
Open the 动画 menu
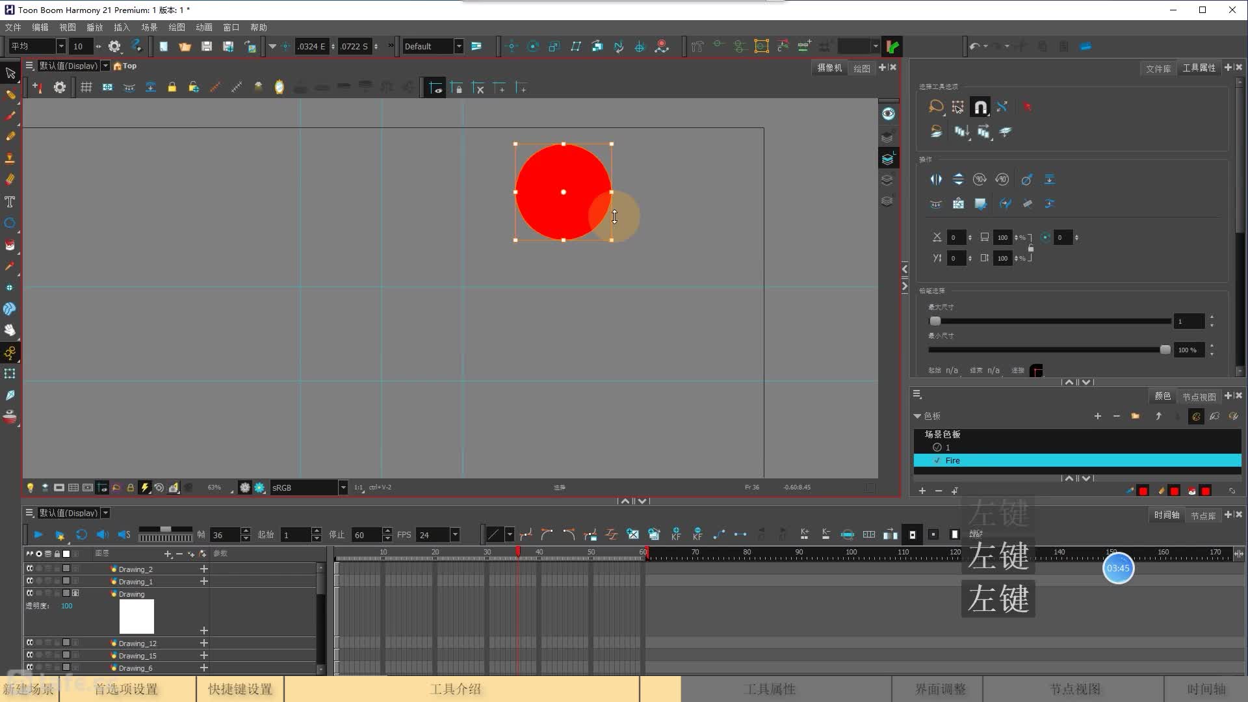click(204, 27)
